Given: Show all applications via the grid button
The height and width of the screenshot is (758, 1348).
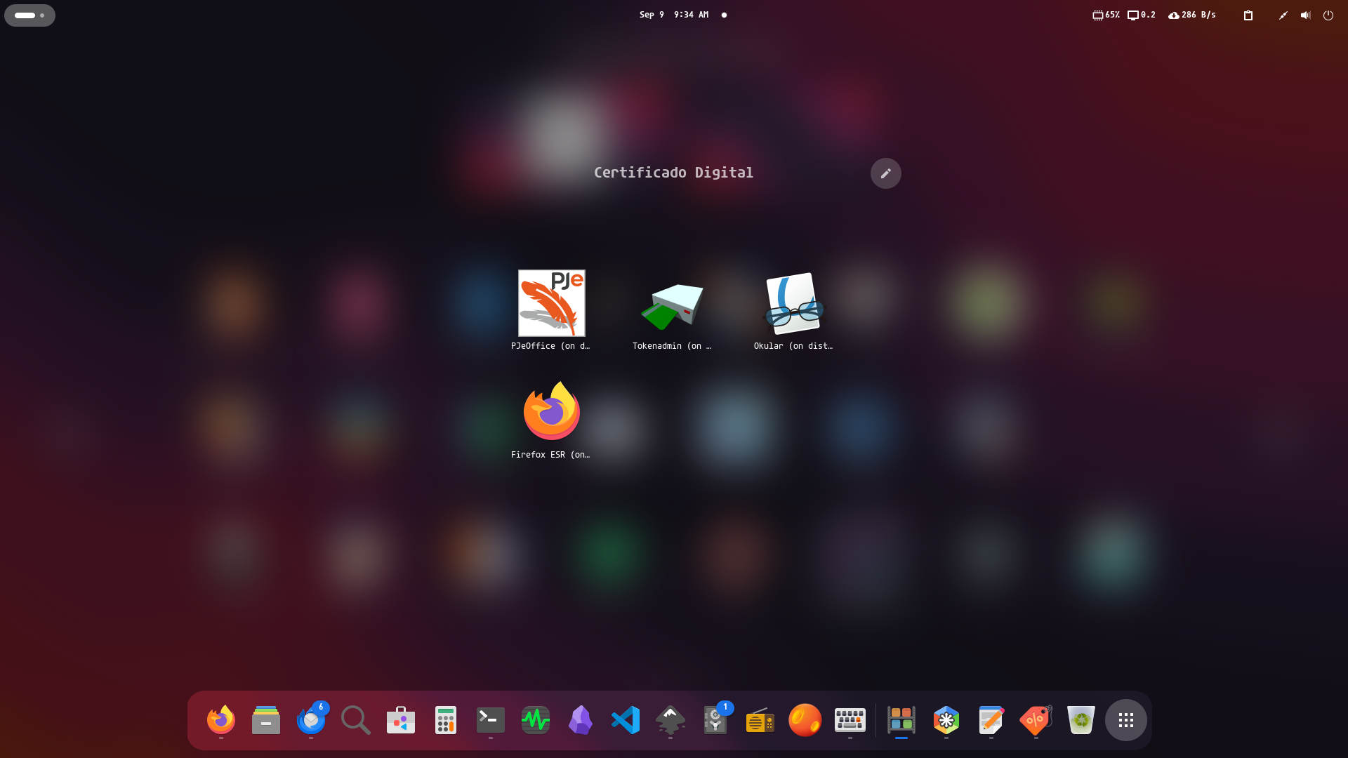Looking at the screenshot, I should click(1126, 720).
